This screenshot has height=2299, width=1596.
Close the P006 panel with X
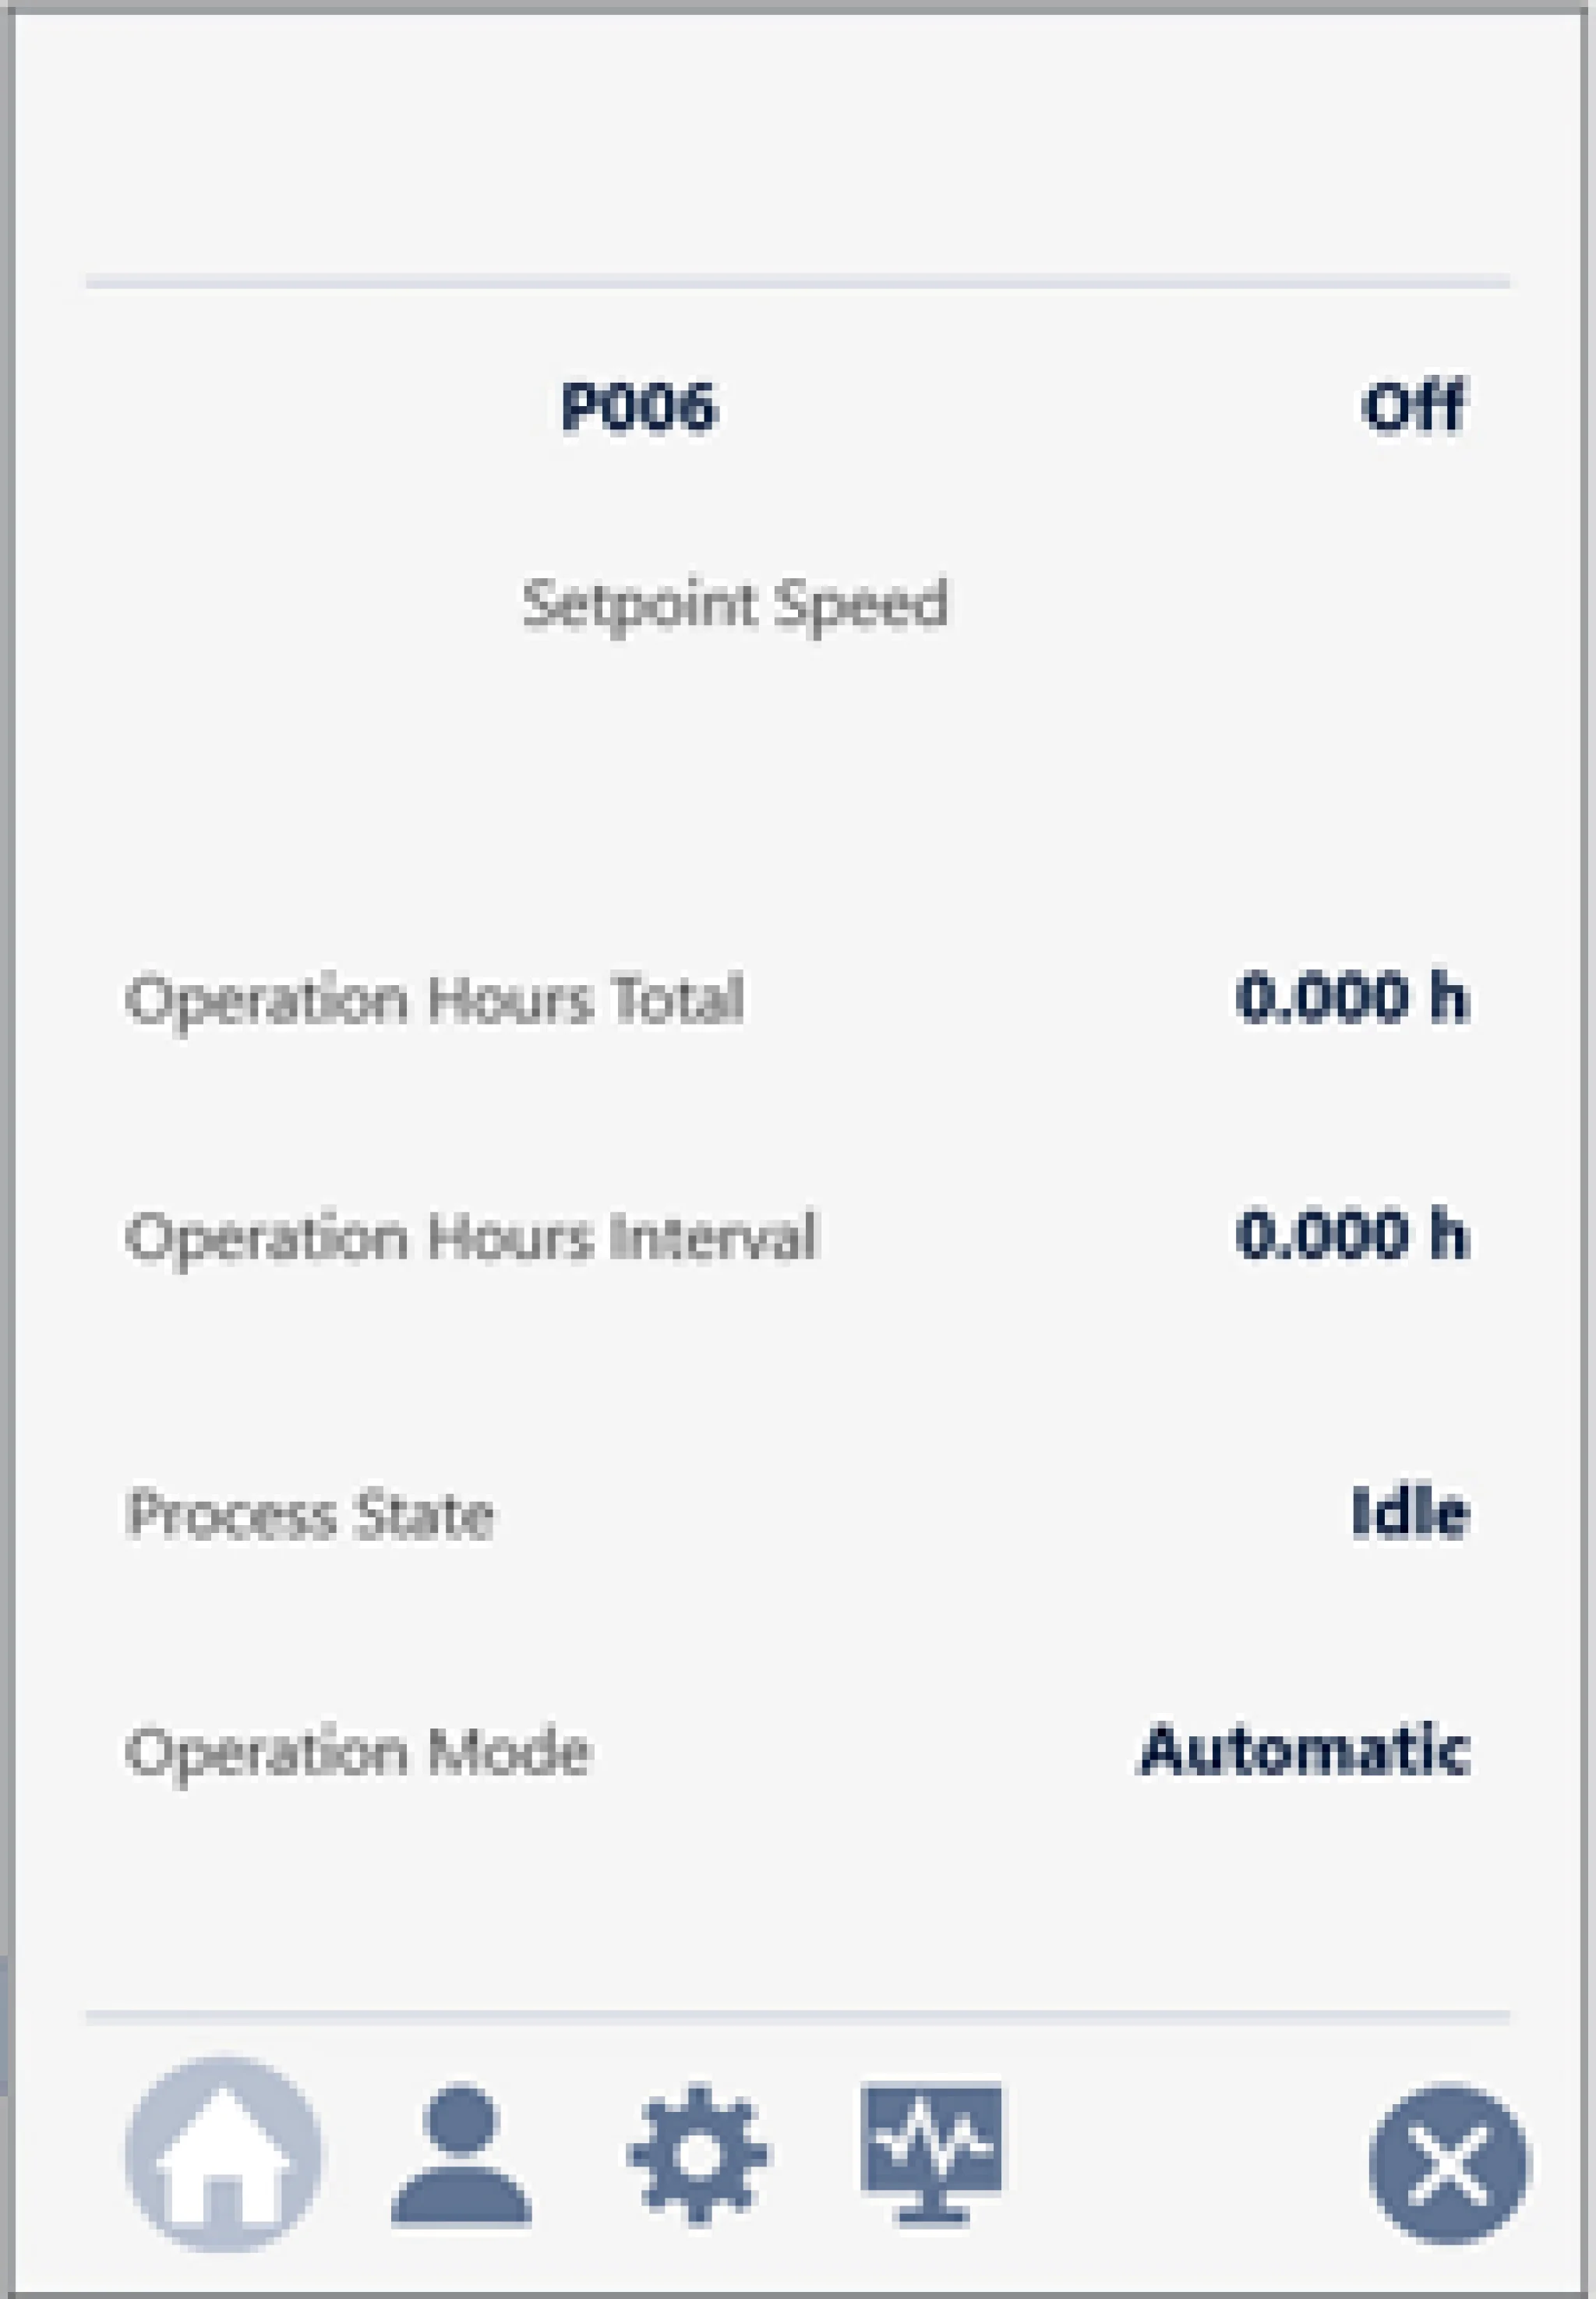tap(1450, 2163)
